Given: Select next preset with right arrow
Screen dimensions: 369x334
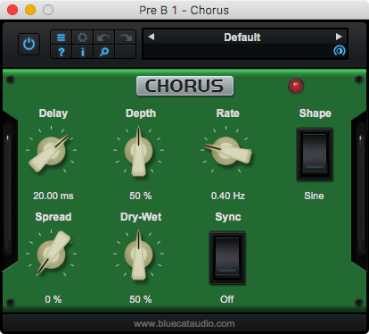Looking at the screenshot, I should 339,37.
